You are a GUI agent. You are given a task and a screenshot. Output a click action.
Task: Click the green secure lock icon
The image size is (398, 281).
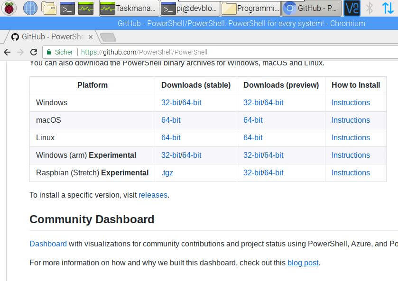tap(47, 52)
